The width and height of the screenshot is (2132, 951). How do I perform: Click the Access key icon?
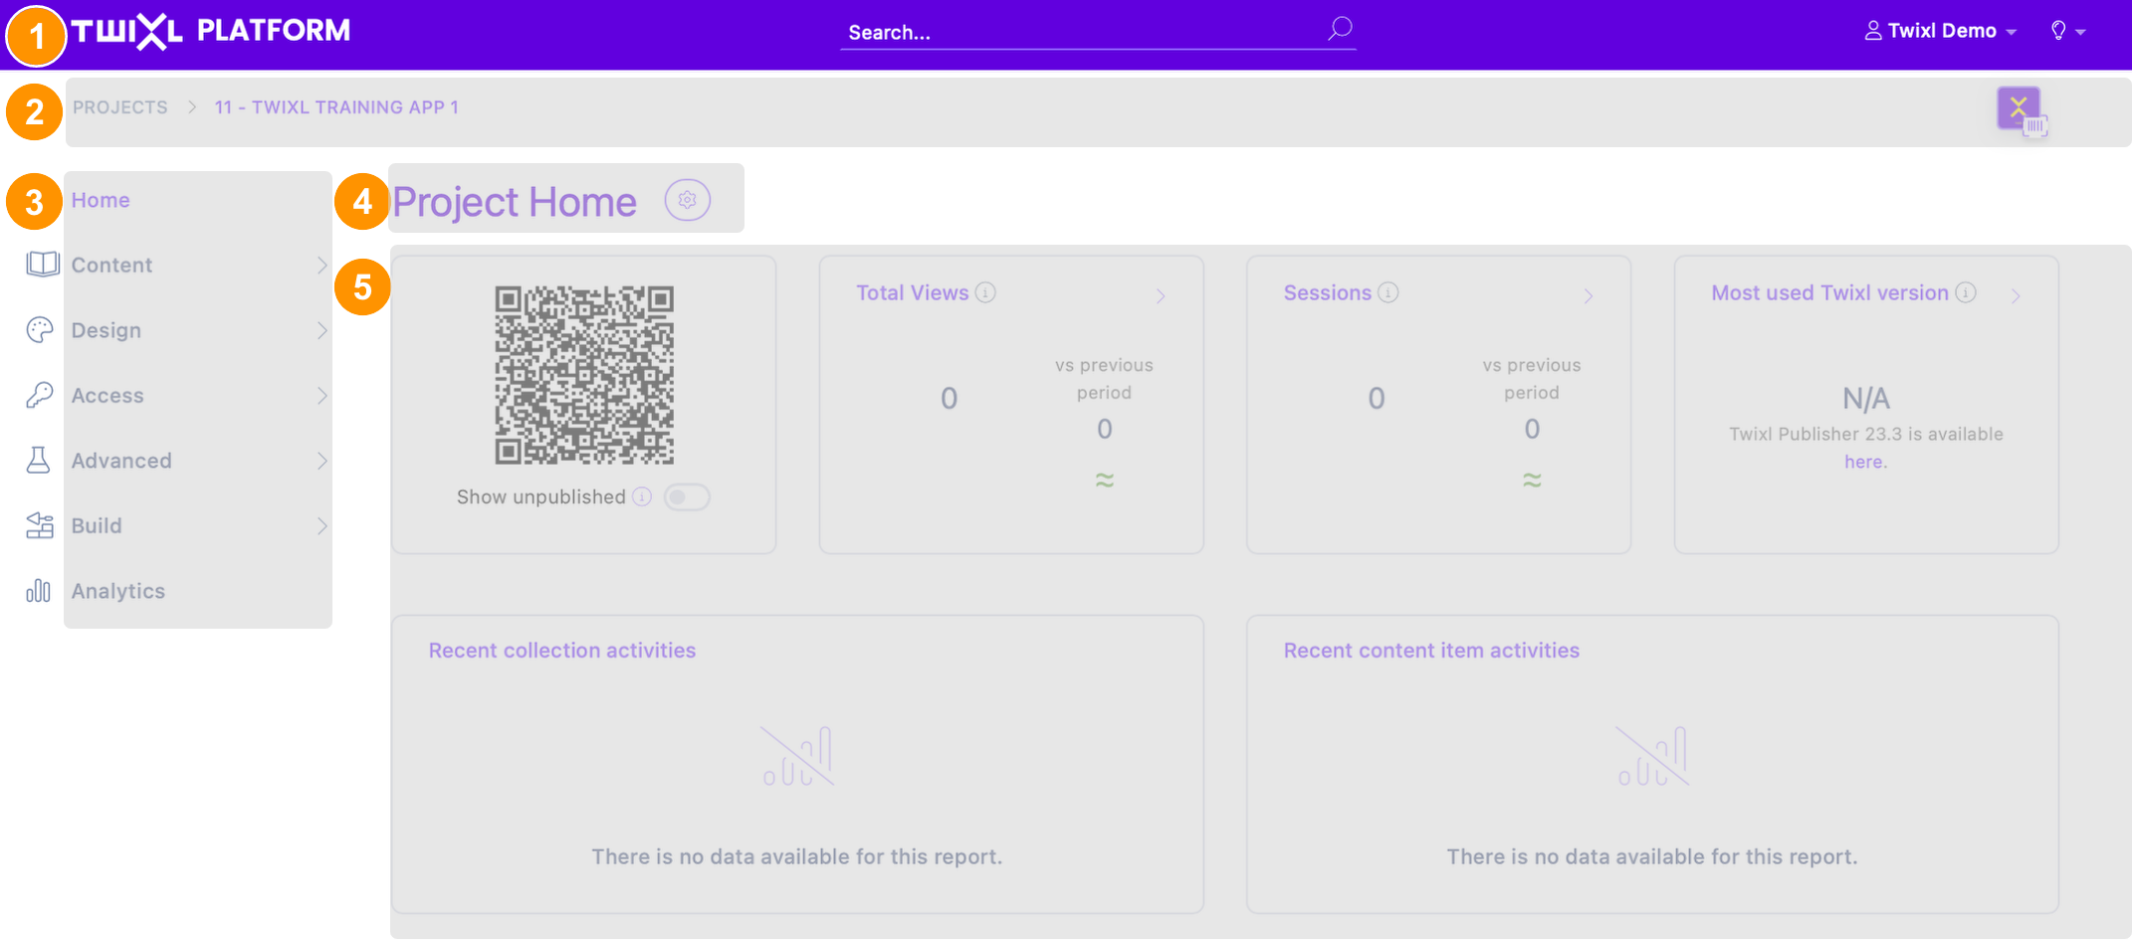point(39,395)
